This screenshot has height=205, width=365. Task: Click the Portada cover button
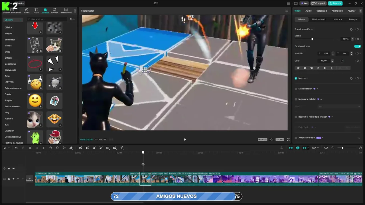pos(30,179)
